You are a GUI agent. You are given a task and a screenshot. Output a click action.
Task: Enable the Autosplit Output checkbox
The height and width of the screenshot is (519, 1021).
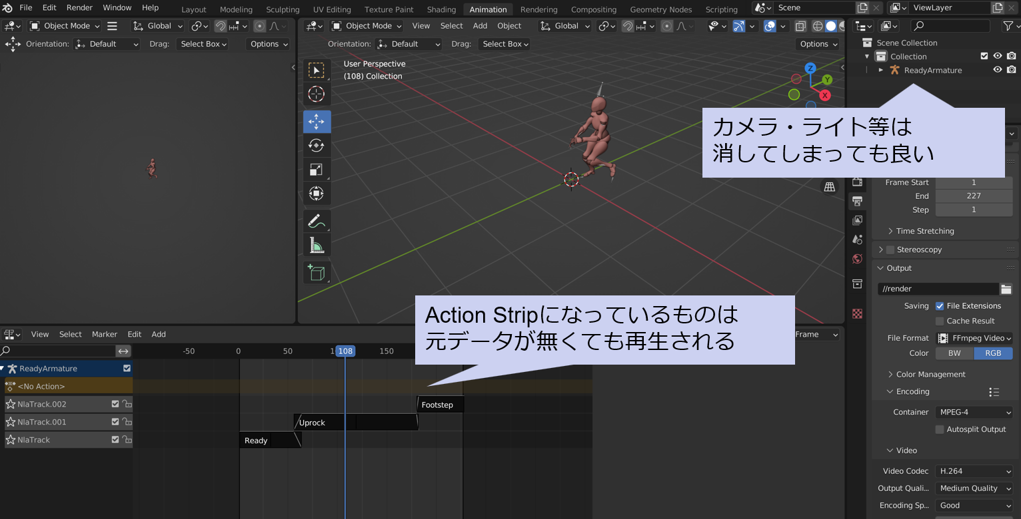coord(940,430)
